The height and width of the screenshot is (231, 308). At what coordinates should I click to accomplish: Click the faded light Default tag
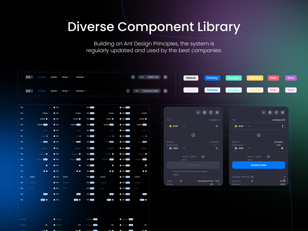click(191, 90)
